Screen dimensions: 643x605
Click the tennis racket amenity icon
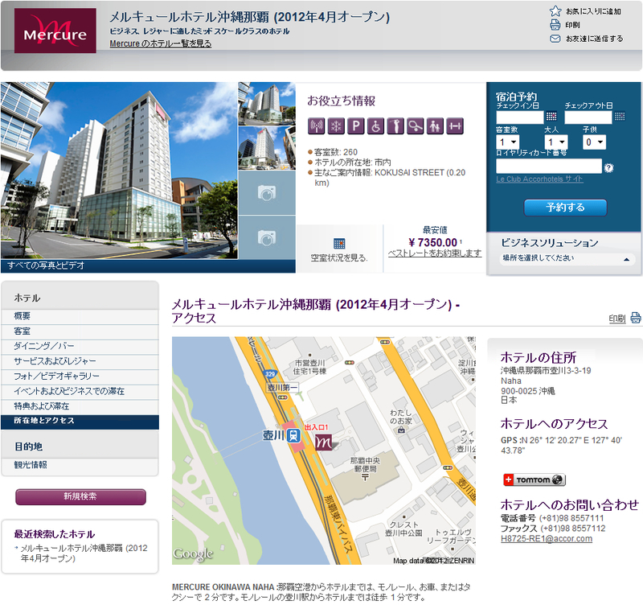coord(416,126)
